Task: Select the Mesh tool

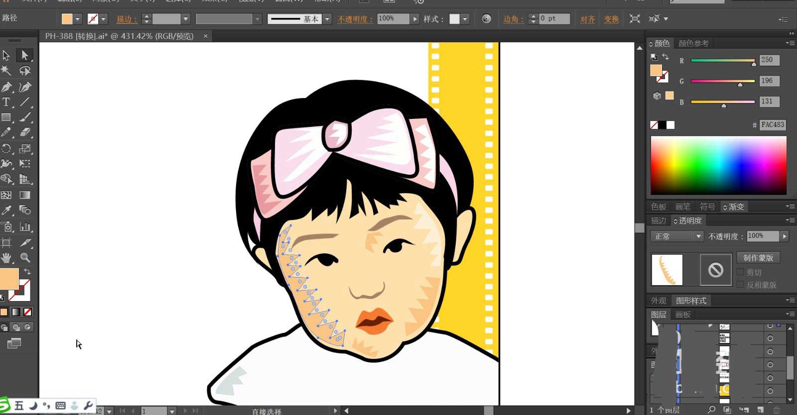Action: 6,195
